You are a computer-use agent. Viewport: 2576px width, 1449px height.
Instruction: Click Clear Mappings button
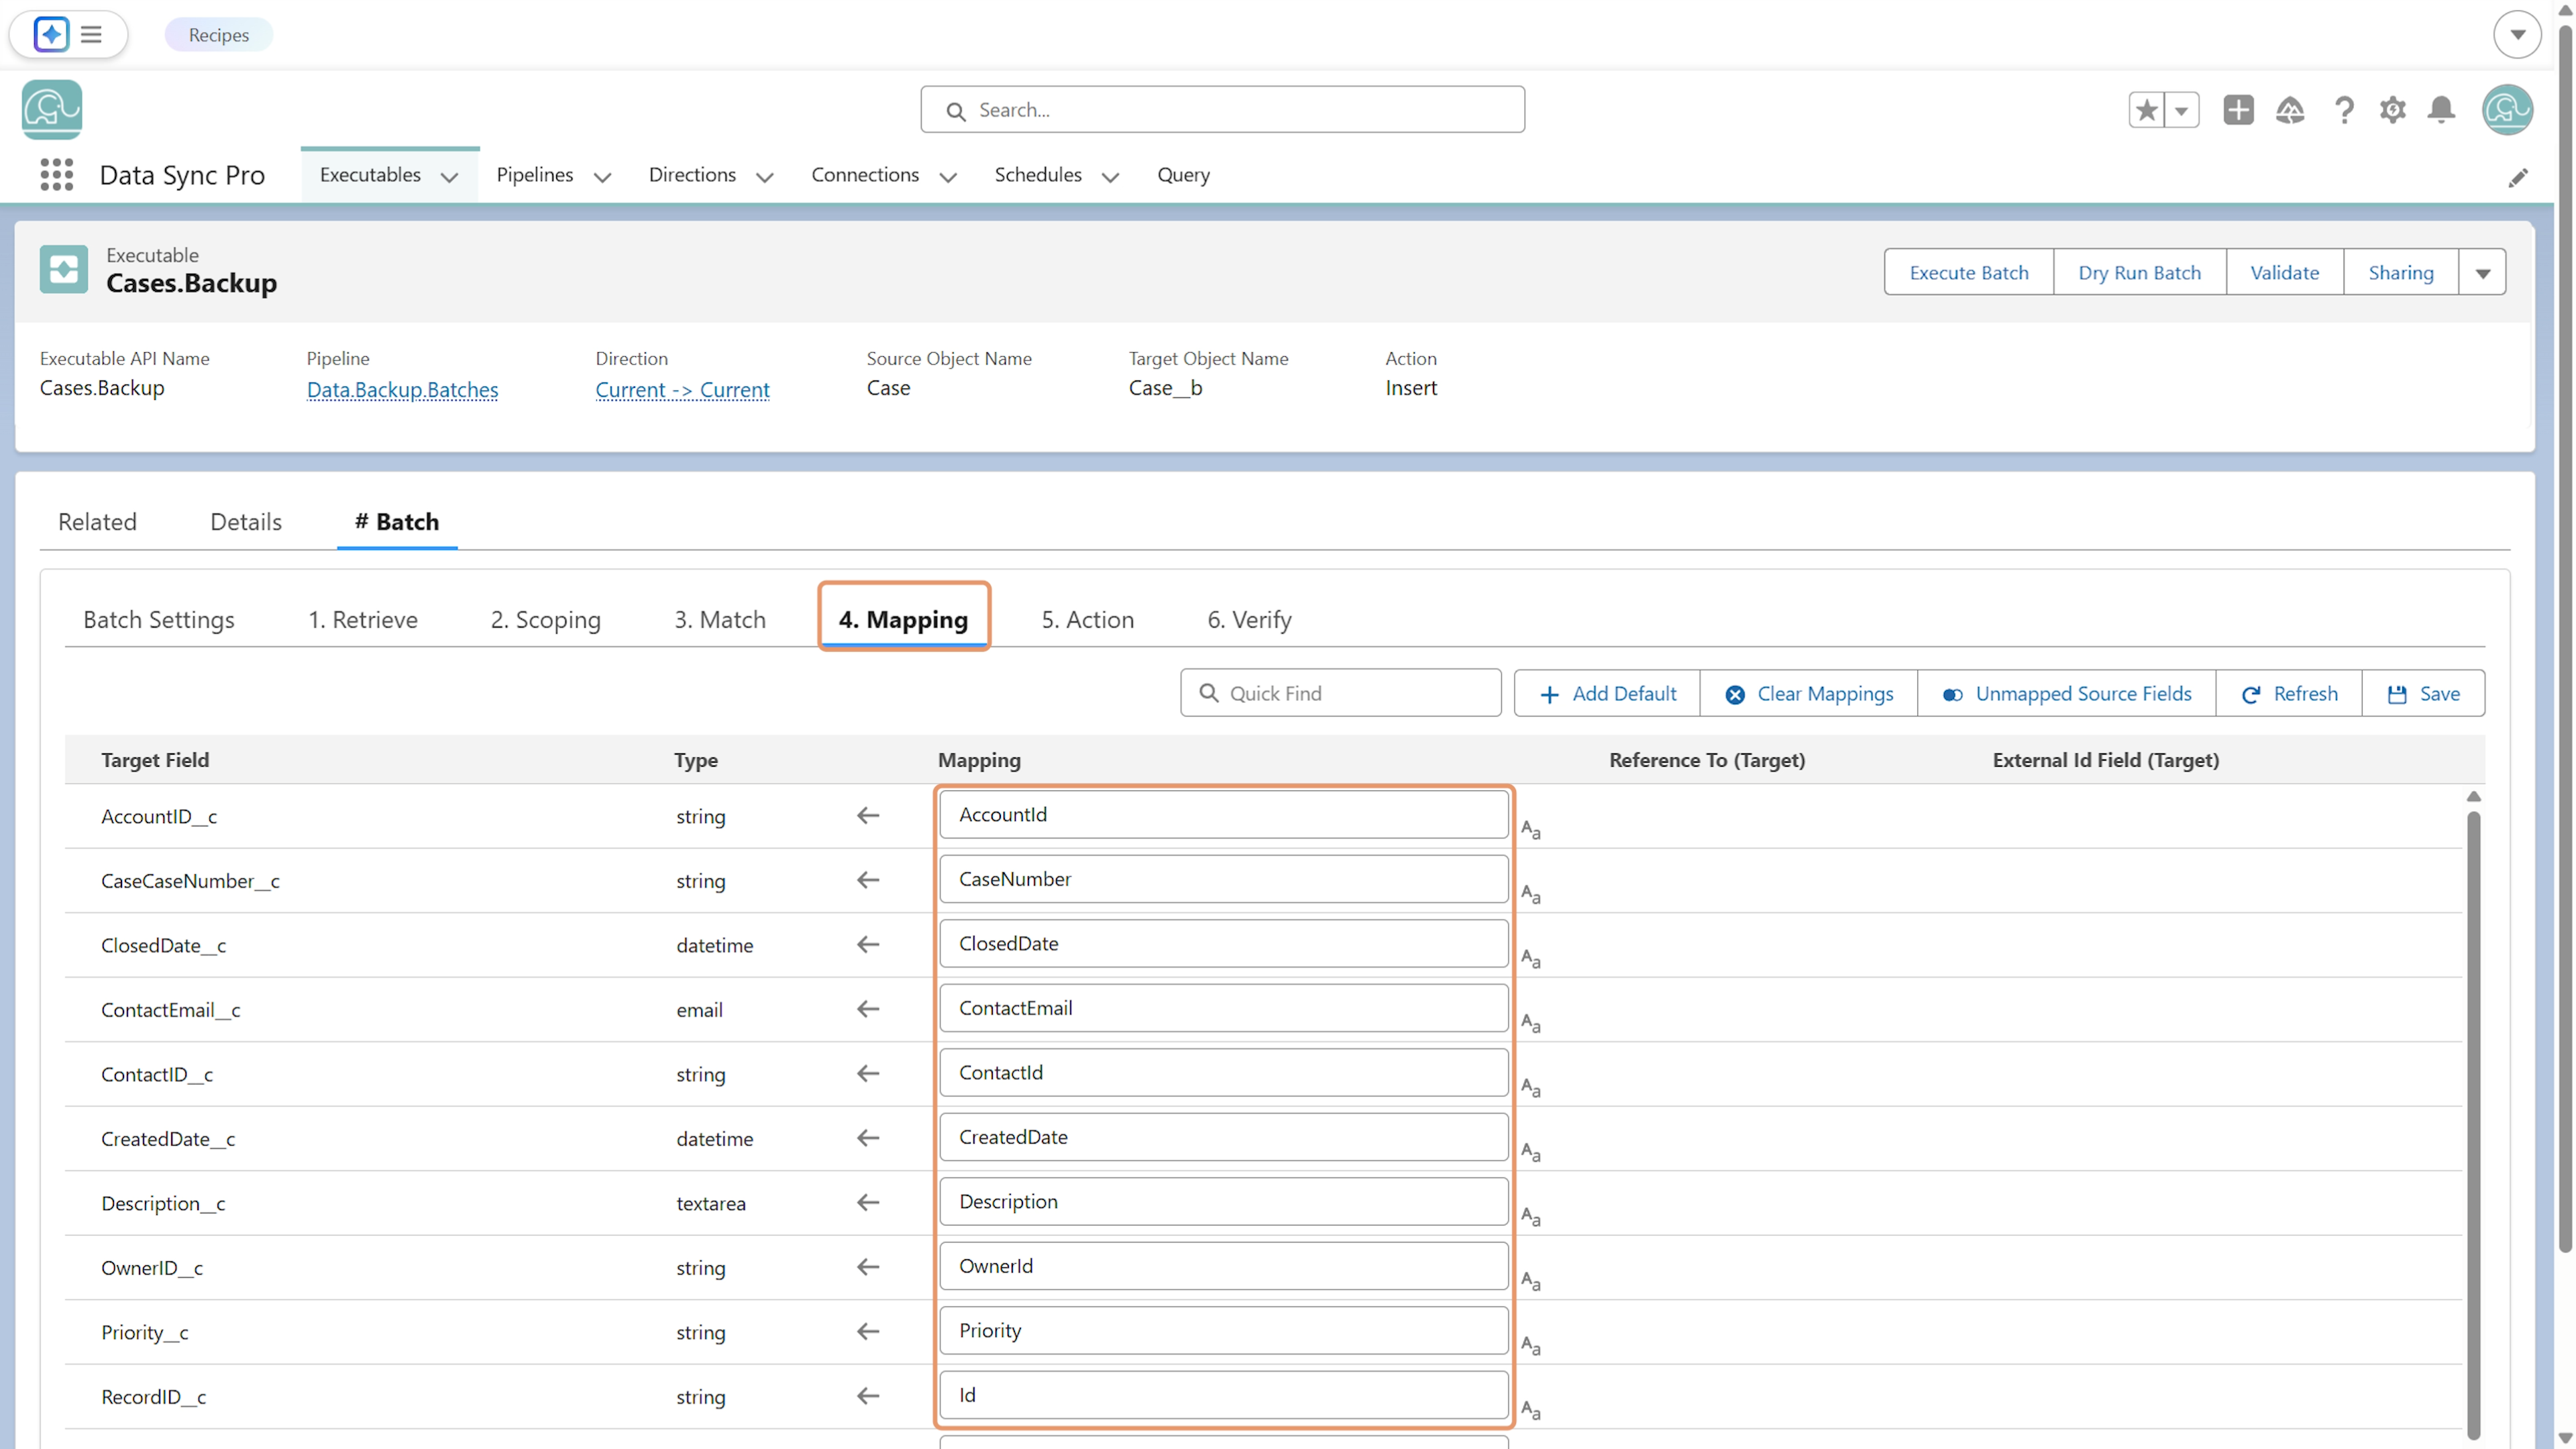(1809, 693)
